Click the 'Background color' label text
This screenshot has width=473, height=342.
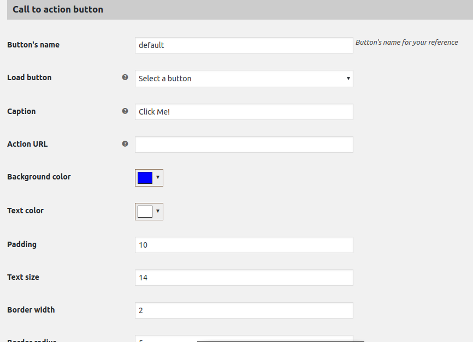point(39,177)
